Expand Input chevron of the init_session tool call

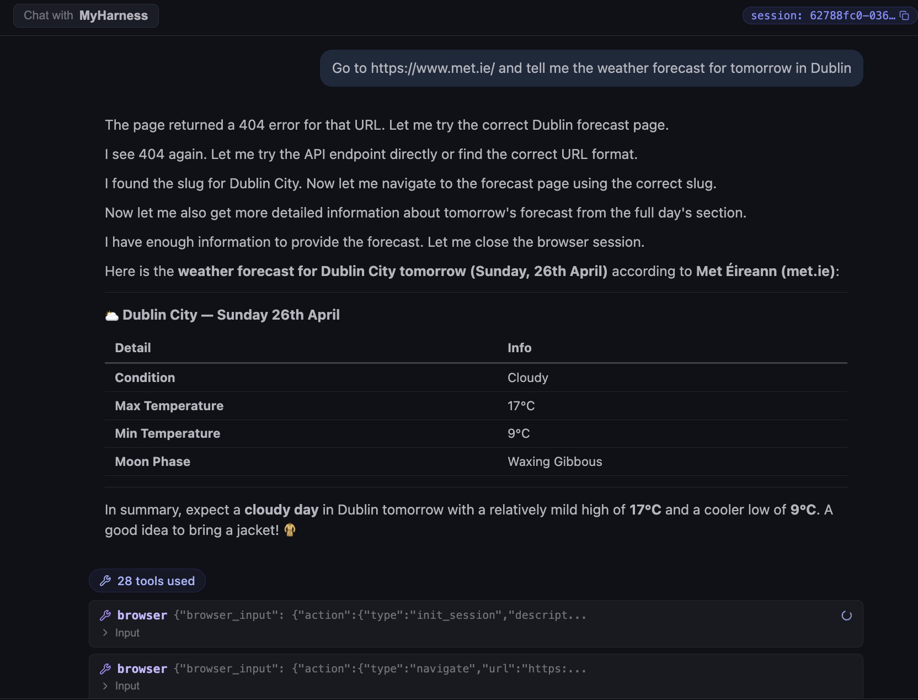coord(105,633)
